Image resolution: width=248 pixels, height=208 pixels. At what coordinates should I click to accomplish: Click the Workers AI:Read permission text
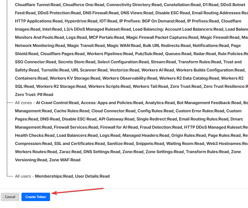158,70
